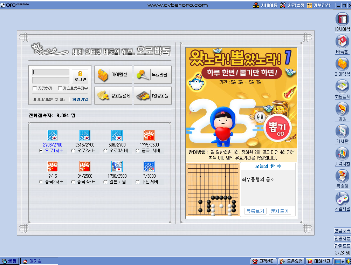Switch to 간편모드 button
This screenshot has width=351, height=265.
(x=342, y=246)
